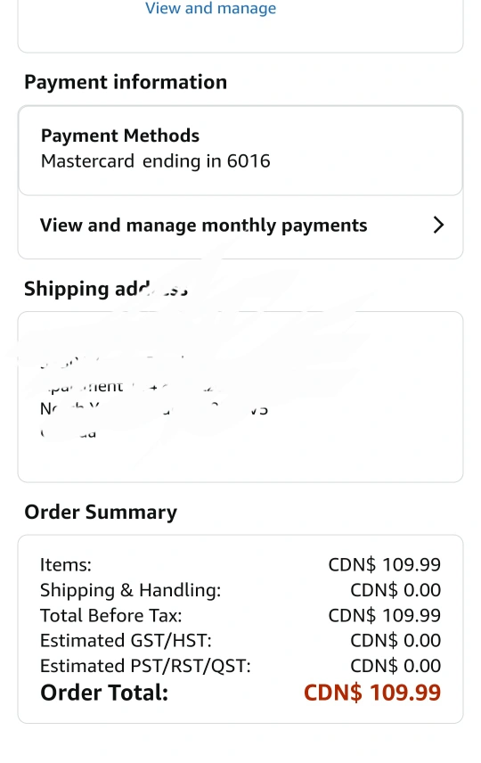Tap Mastercard ending in 6016 text
This screenshot has height=763, width=481.
155,161
